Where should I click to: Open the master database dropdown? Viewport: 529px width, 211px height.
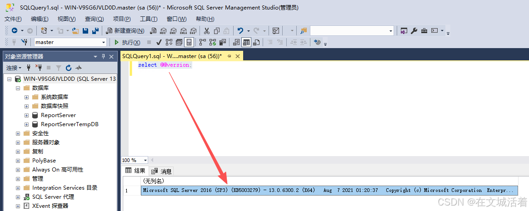click(x=104, y=42)
